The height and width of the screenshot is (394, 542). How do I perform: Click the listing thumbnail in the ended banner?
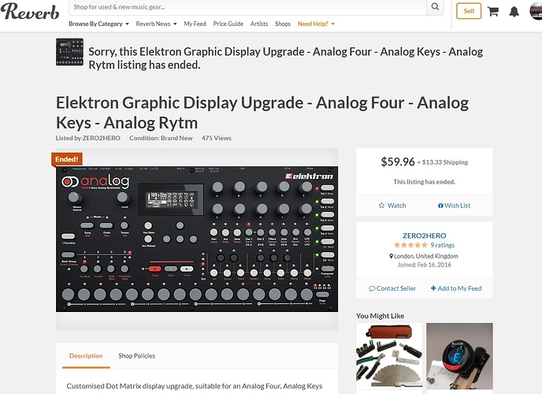69,52
